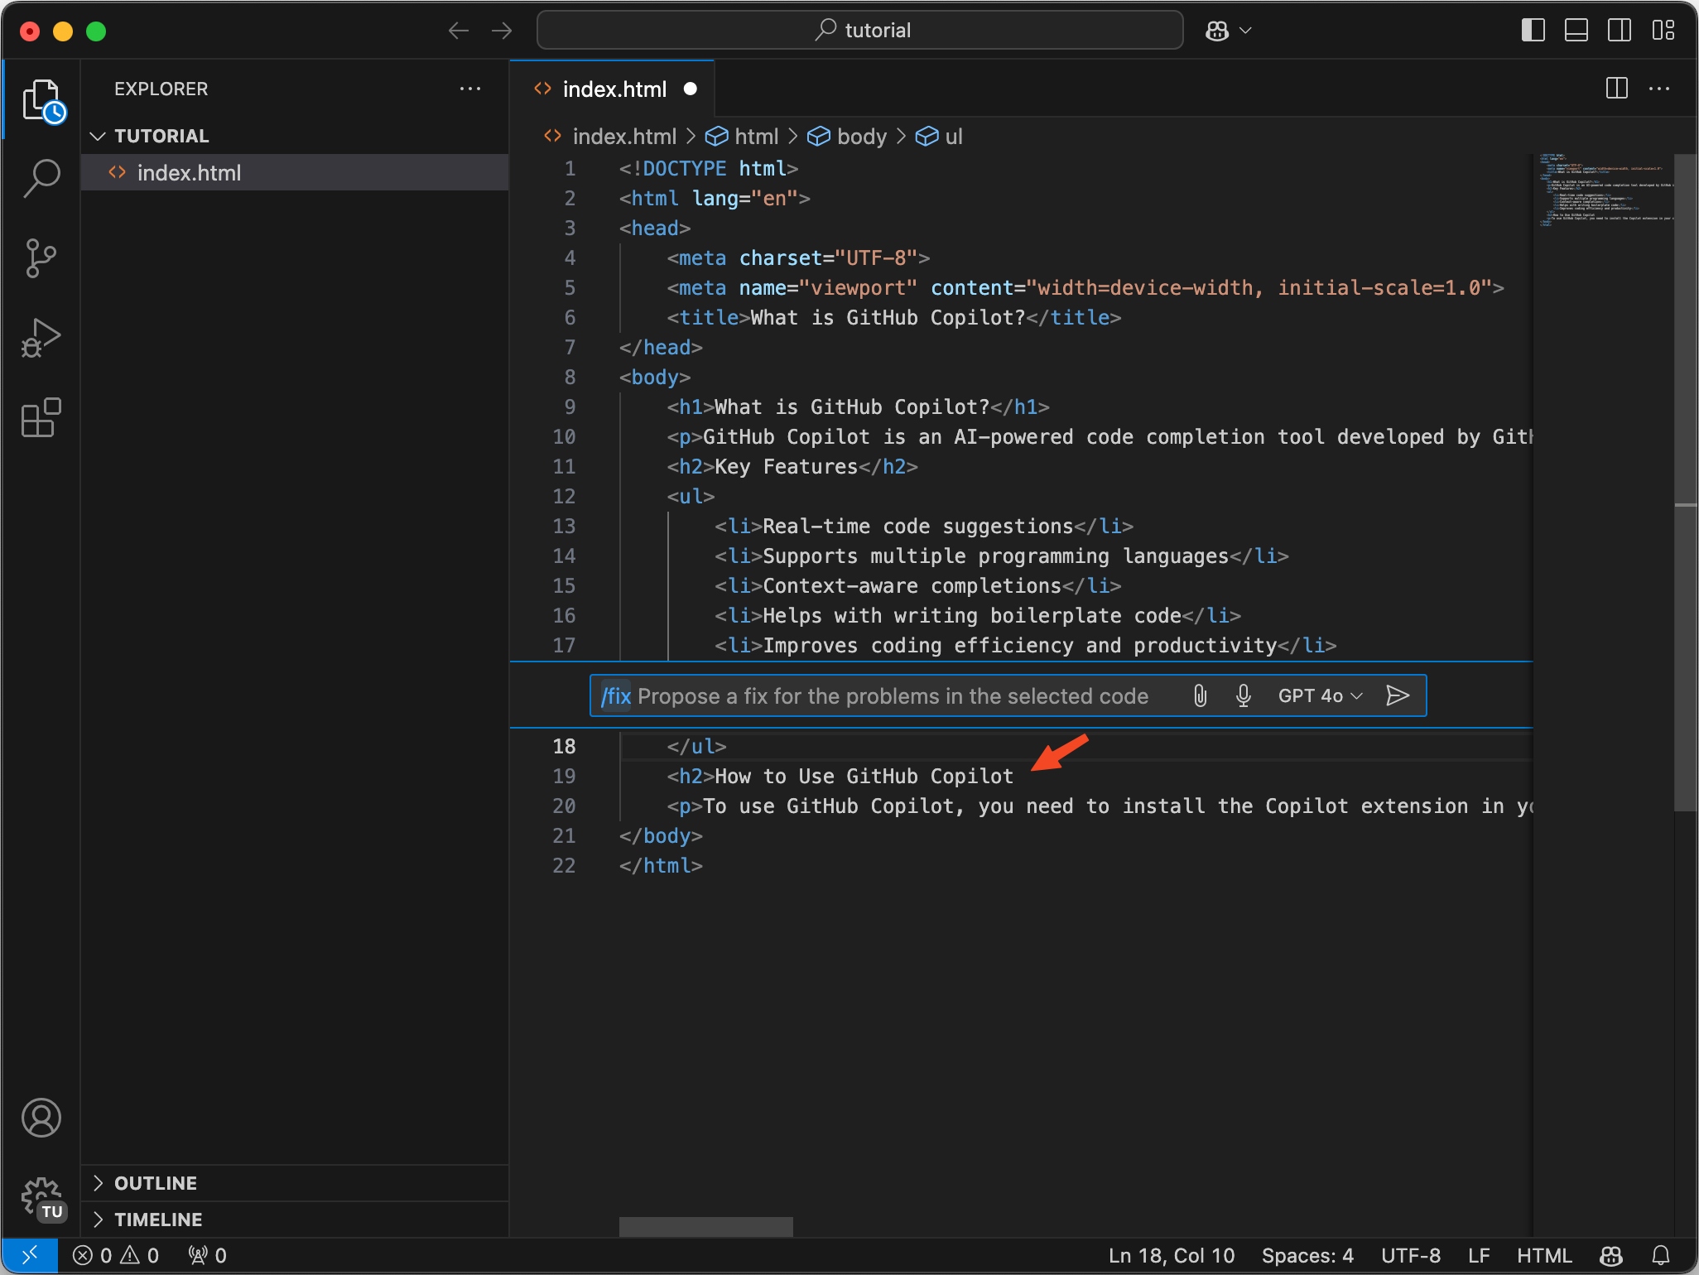Open the Source Control view
Viewport: 1699px width, 1275px height.
point(41,258)
